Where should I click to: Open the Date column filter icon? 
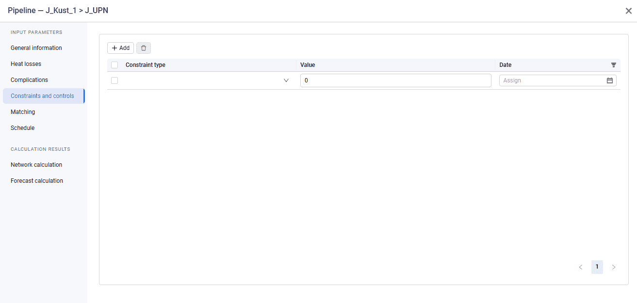(x=614, y=65)
